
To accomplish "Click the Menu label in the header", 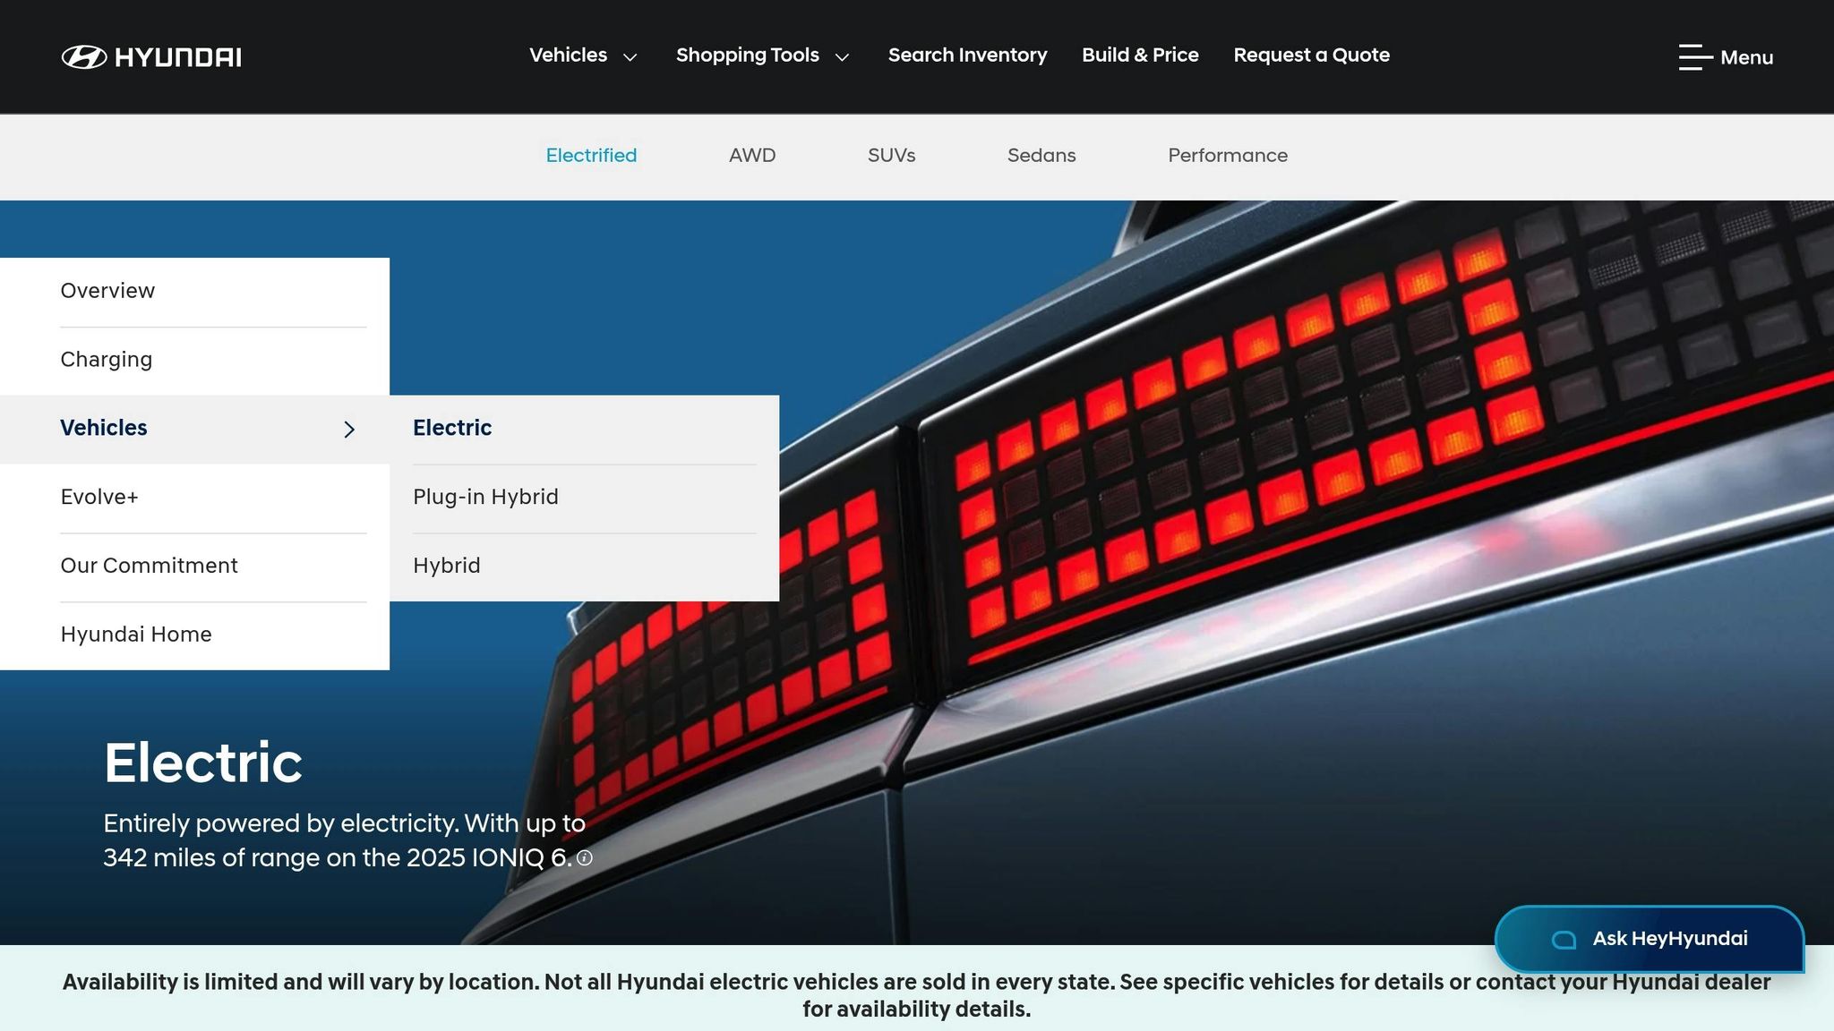I will point(1746,57).
